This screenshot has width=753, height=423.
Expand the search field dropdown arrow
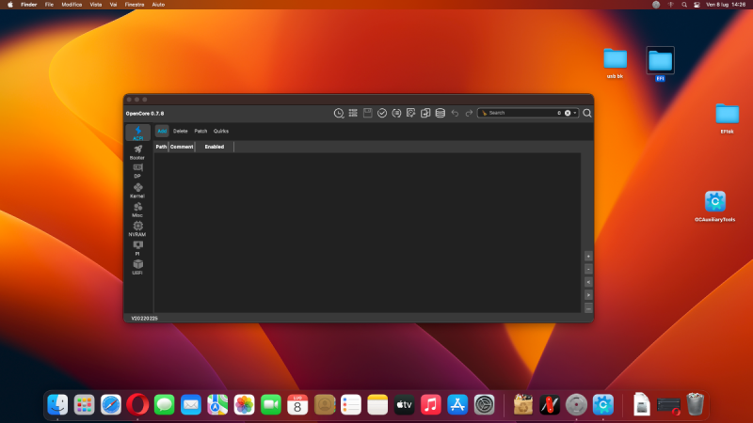575,113
